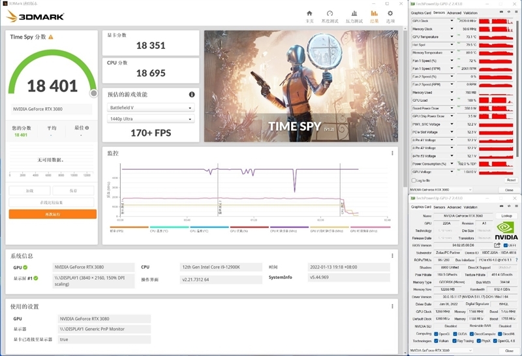
Task: Click the Save (保存) button
Action: pyautogui.click(x=73, y=191)
